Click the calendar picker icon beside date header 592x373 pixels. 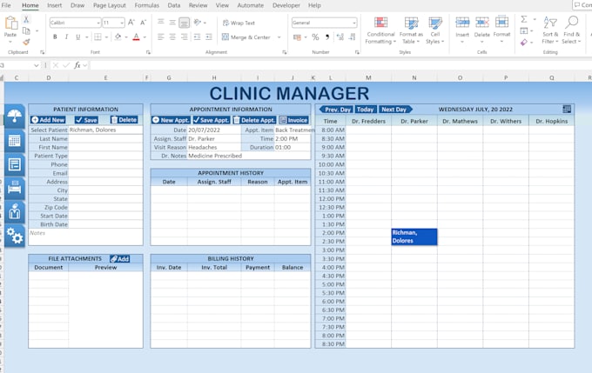(567, 110)
